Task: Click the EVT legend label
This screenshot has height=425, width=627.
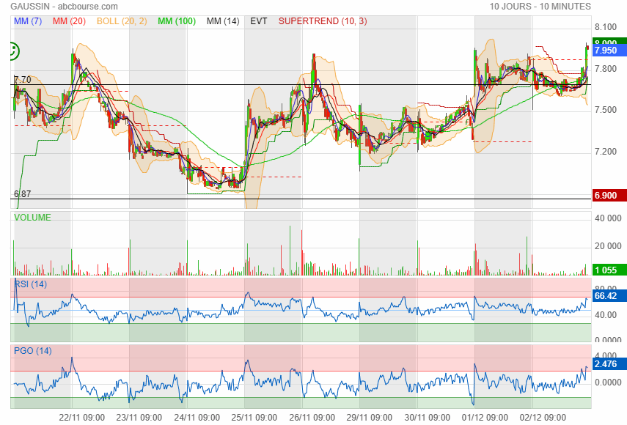Action: [x=259, y=21]
